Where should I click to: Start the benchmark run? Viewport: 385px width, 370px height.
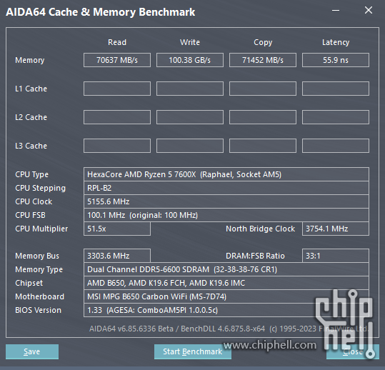click(x=193, y=351)
